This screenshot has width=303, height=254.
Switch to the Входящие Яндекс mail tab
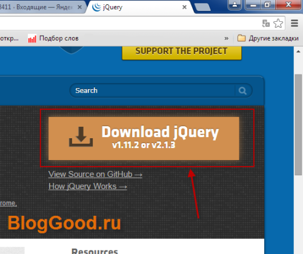coord(41,7)
